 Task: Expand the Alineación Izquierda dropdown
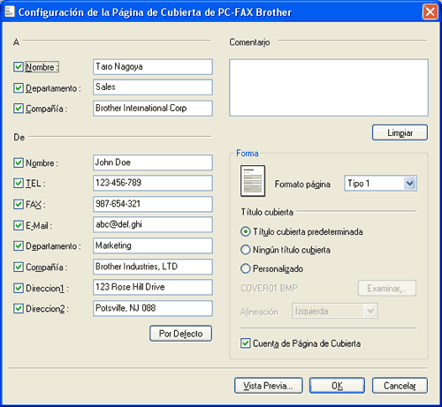334,311
